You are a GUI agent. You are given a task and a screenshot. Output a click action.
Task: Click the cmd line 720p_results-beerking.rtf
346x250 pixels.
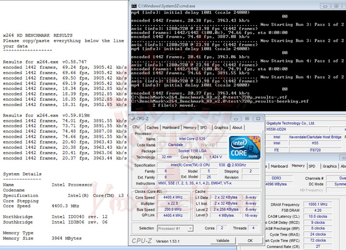[220, 101]
